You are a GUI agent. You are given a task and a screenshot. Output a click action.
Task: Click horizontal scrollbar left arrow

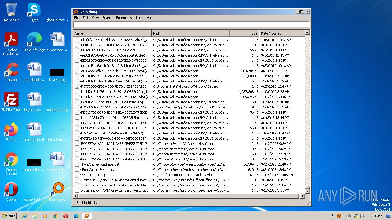click(x=76, y=196)
